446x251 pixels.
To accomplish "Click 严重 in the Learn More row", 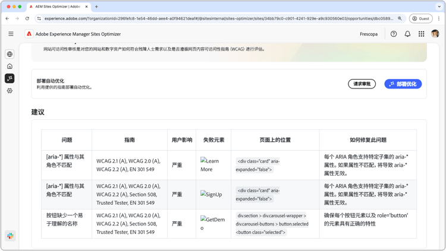I will (177, 165).
